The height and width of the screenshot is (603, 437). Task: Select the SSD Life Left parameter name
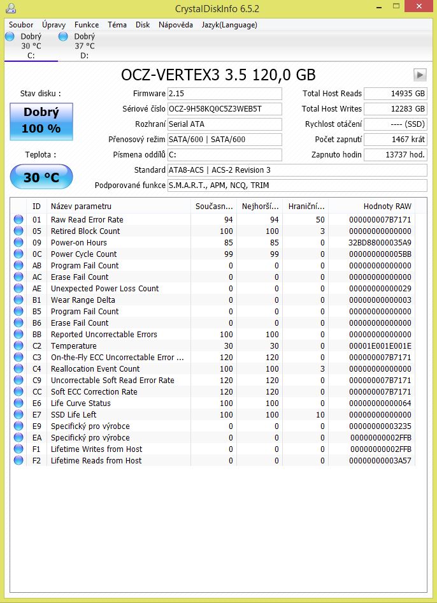click(73, 414)
